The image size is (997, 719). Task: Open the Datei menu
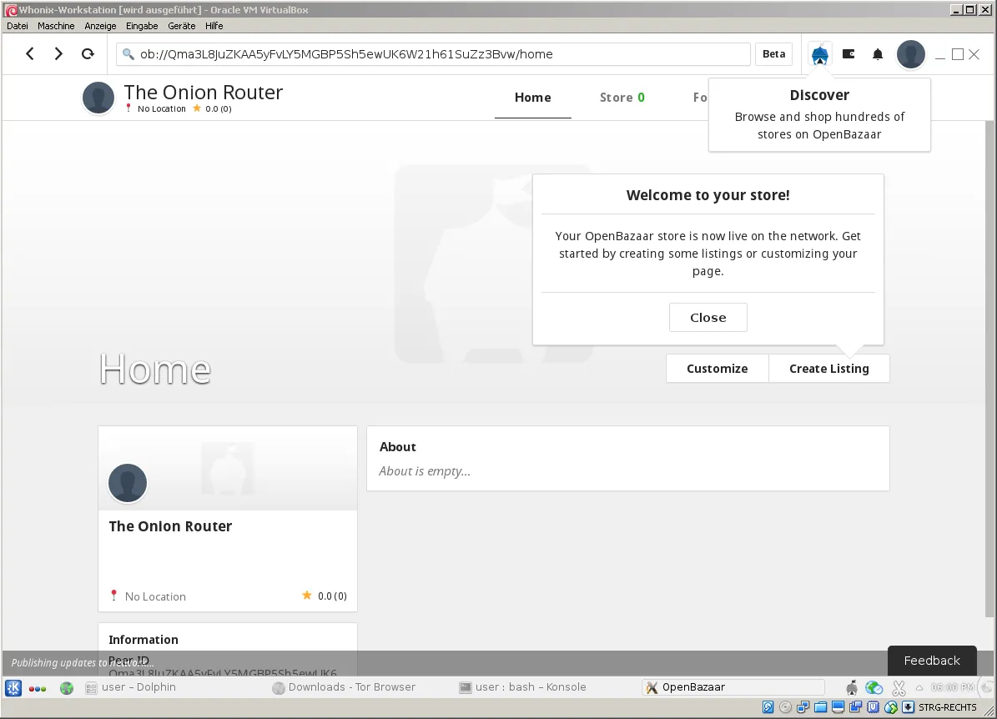[18, 26]
